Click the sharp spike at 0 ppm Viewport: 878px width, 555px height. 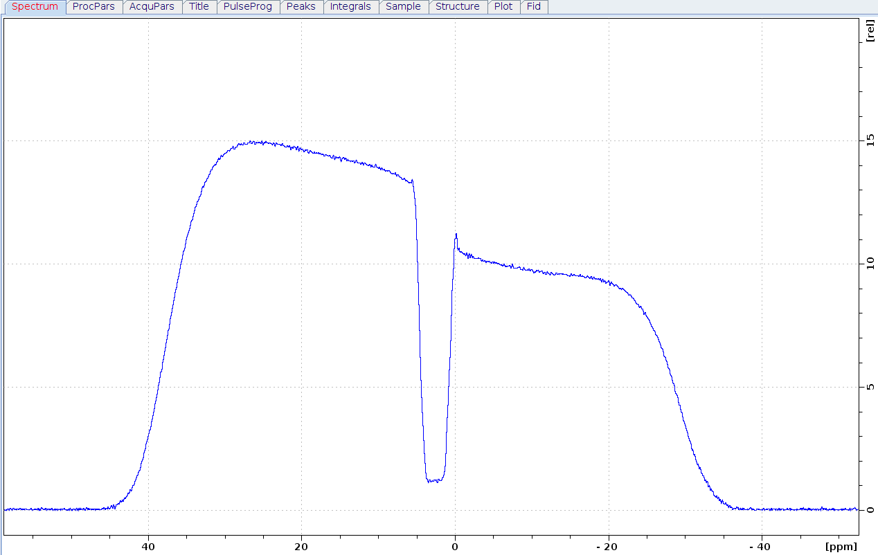[x=456, y=235]
